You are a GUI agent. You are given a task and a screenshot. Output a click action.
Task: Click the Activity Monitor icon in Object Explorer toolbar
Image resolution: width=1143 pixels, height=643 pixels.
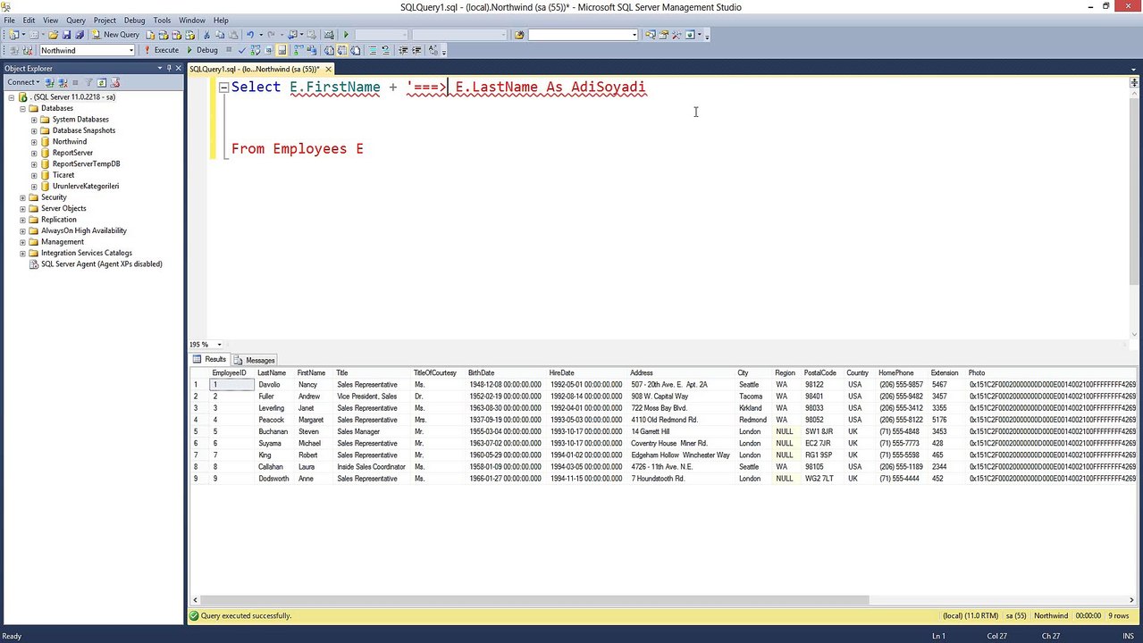point(114,82)
